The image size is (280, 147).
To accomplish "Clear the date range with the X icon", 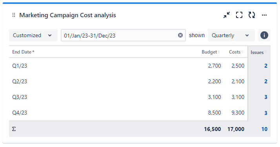I will [180, 35].
